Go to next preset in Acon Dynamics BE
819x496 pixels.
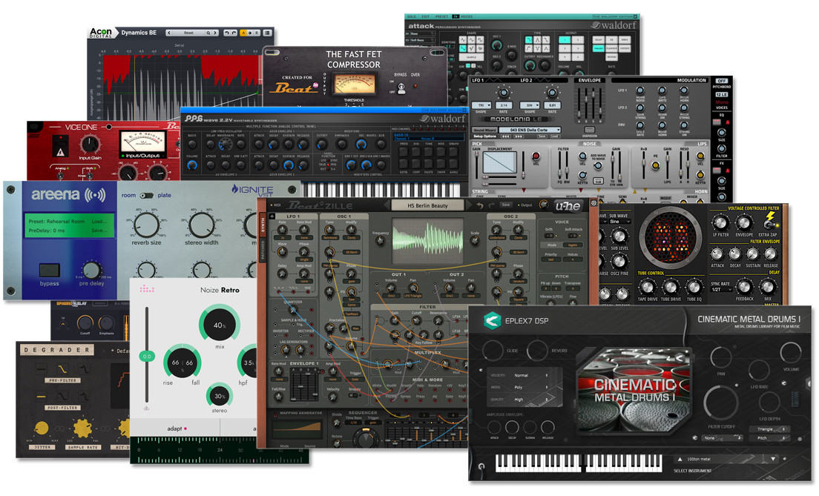tap(215, 33)
